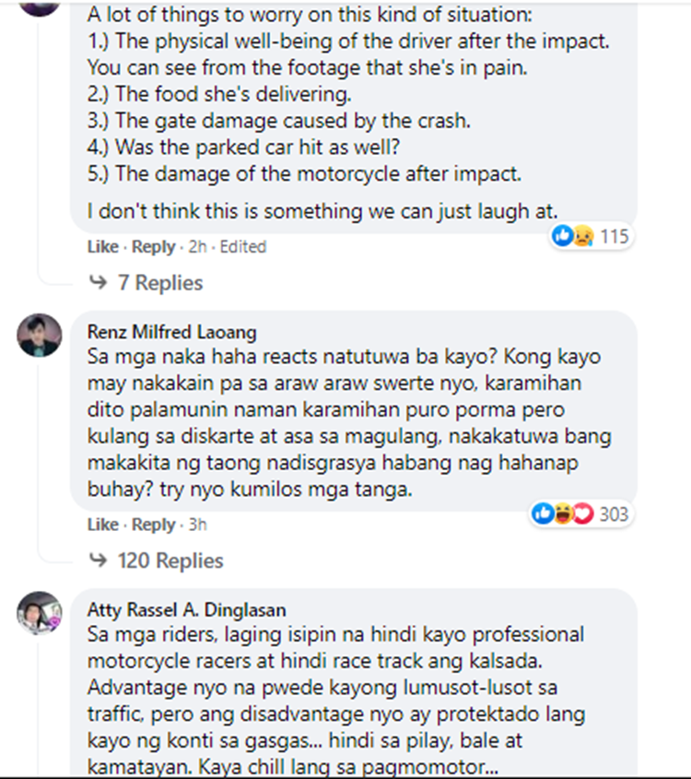This screenshot has height=779, width=691.
Task: Open Atty Rassel A. Dinglasan's avatar
Action: coord(40,613)
